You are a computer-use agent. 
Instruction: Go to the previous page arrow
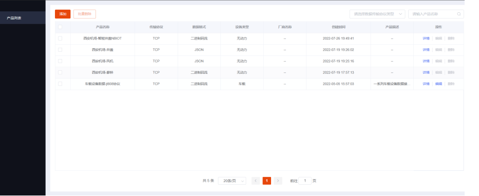tap(256, 181)
